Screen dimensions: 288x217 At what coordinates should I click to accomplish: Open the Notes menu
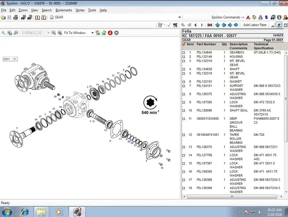click(x=80, y=10)
